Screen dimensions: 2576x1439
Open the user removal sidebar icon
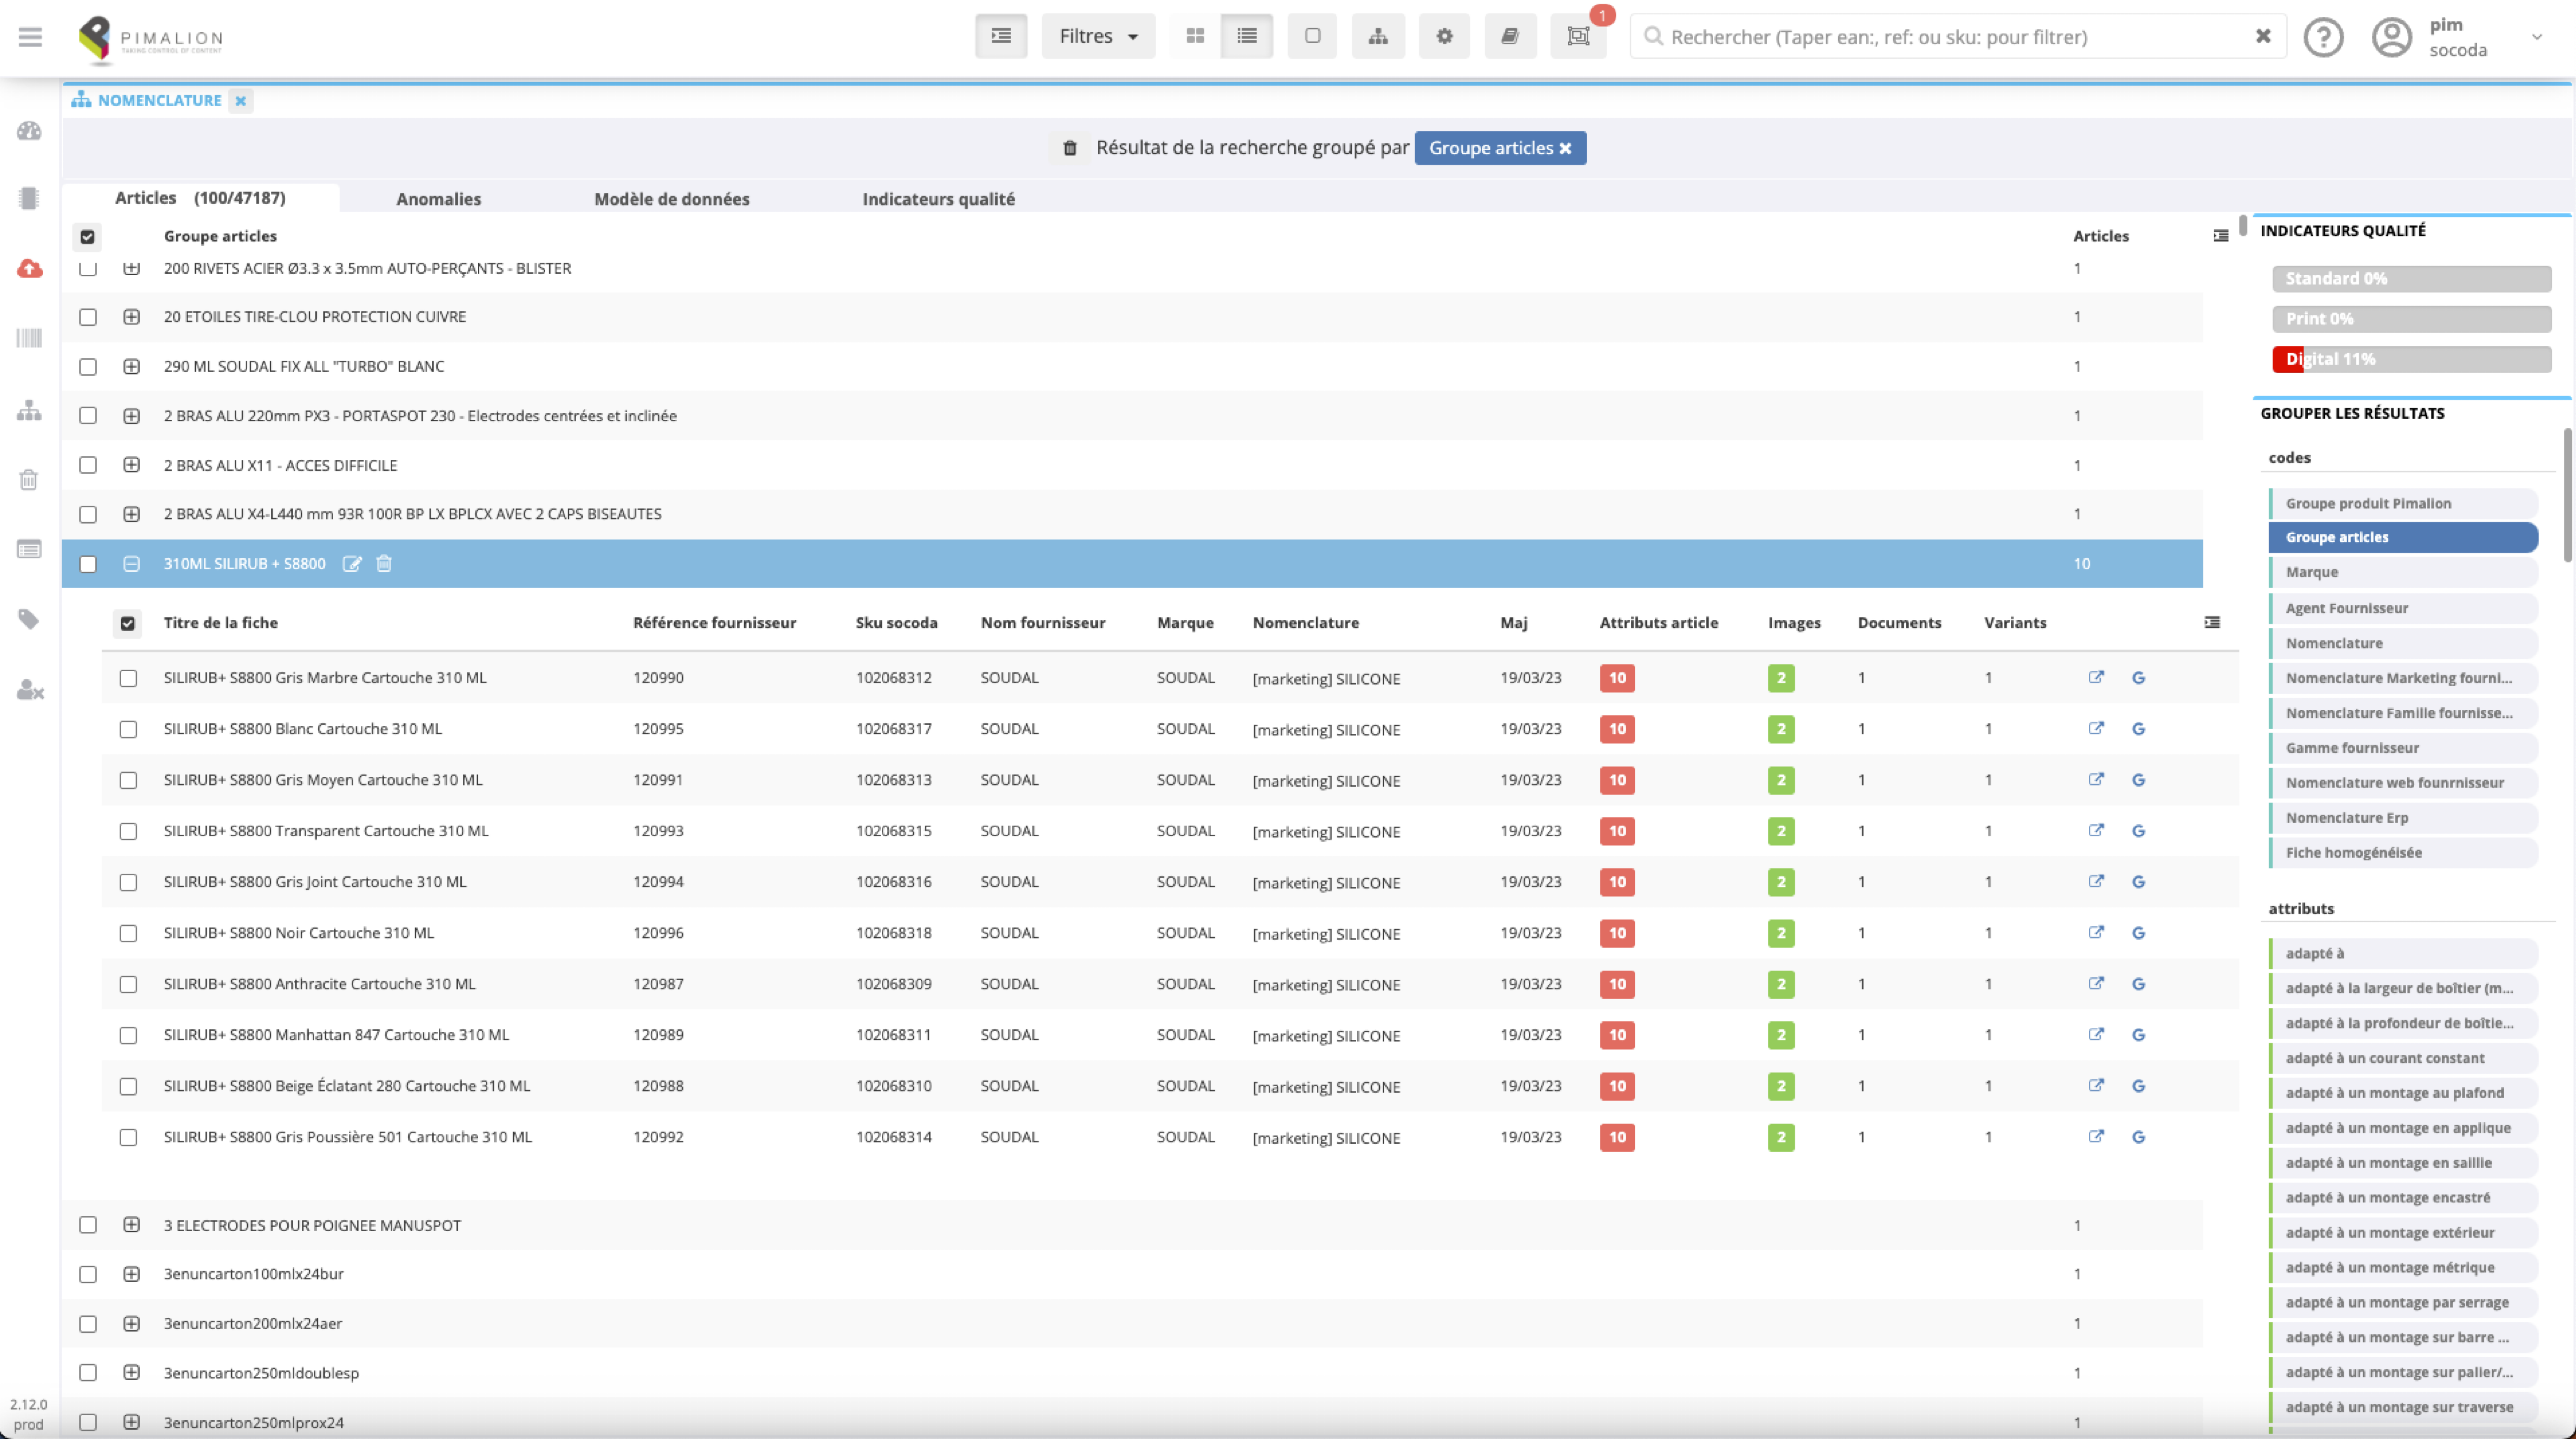(30, 690)
